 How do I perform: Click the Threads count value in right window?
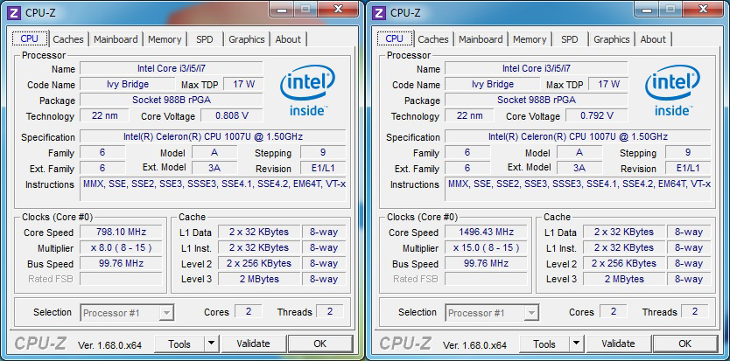tap(695, 312)
